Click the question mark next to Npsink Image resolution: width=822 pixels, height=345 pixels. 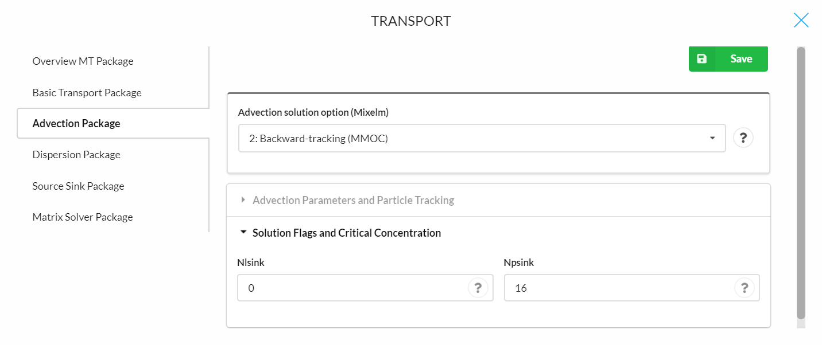(745, 288)
